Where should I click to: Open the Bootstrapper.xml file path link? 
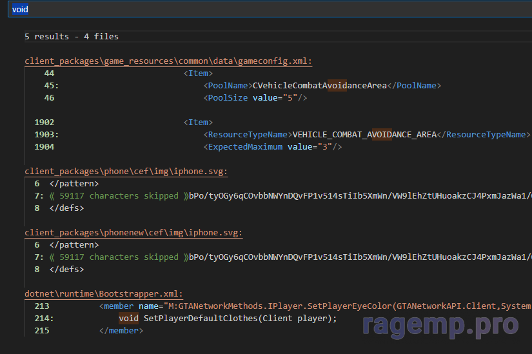click(104, 294)
